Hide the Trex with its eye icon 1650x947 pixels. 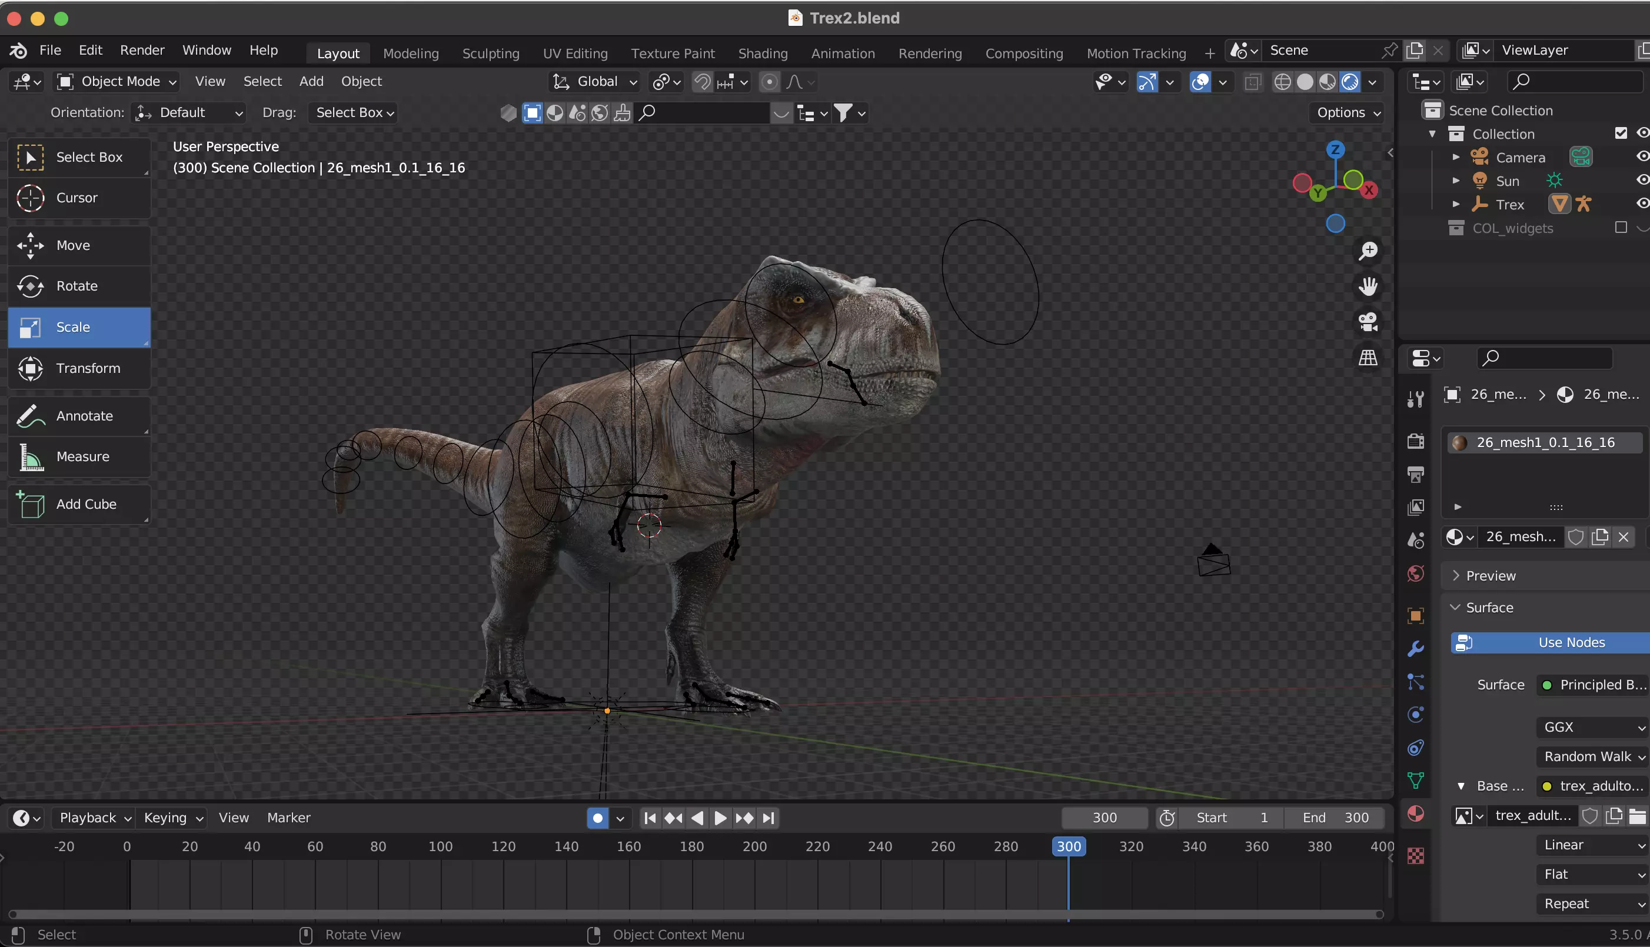1642,204
